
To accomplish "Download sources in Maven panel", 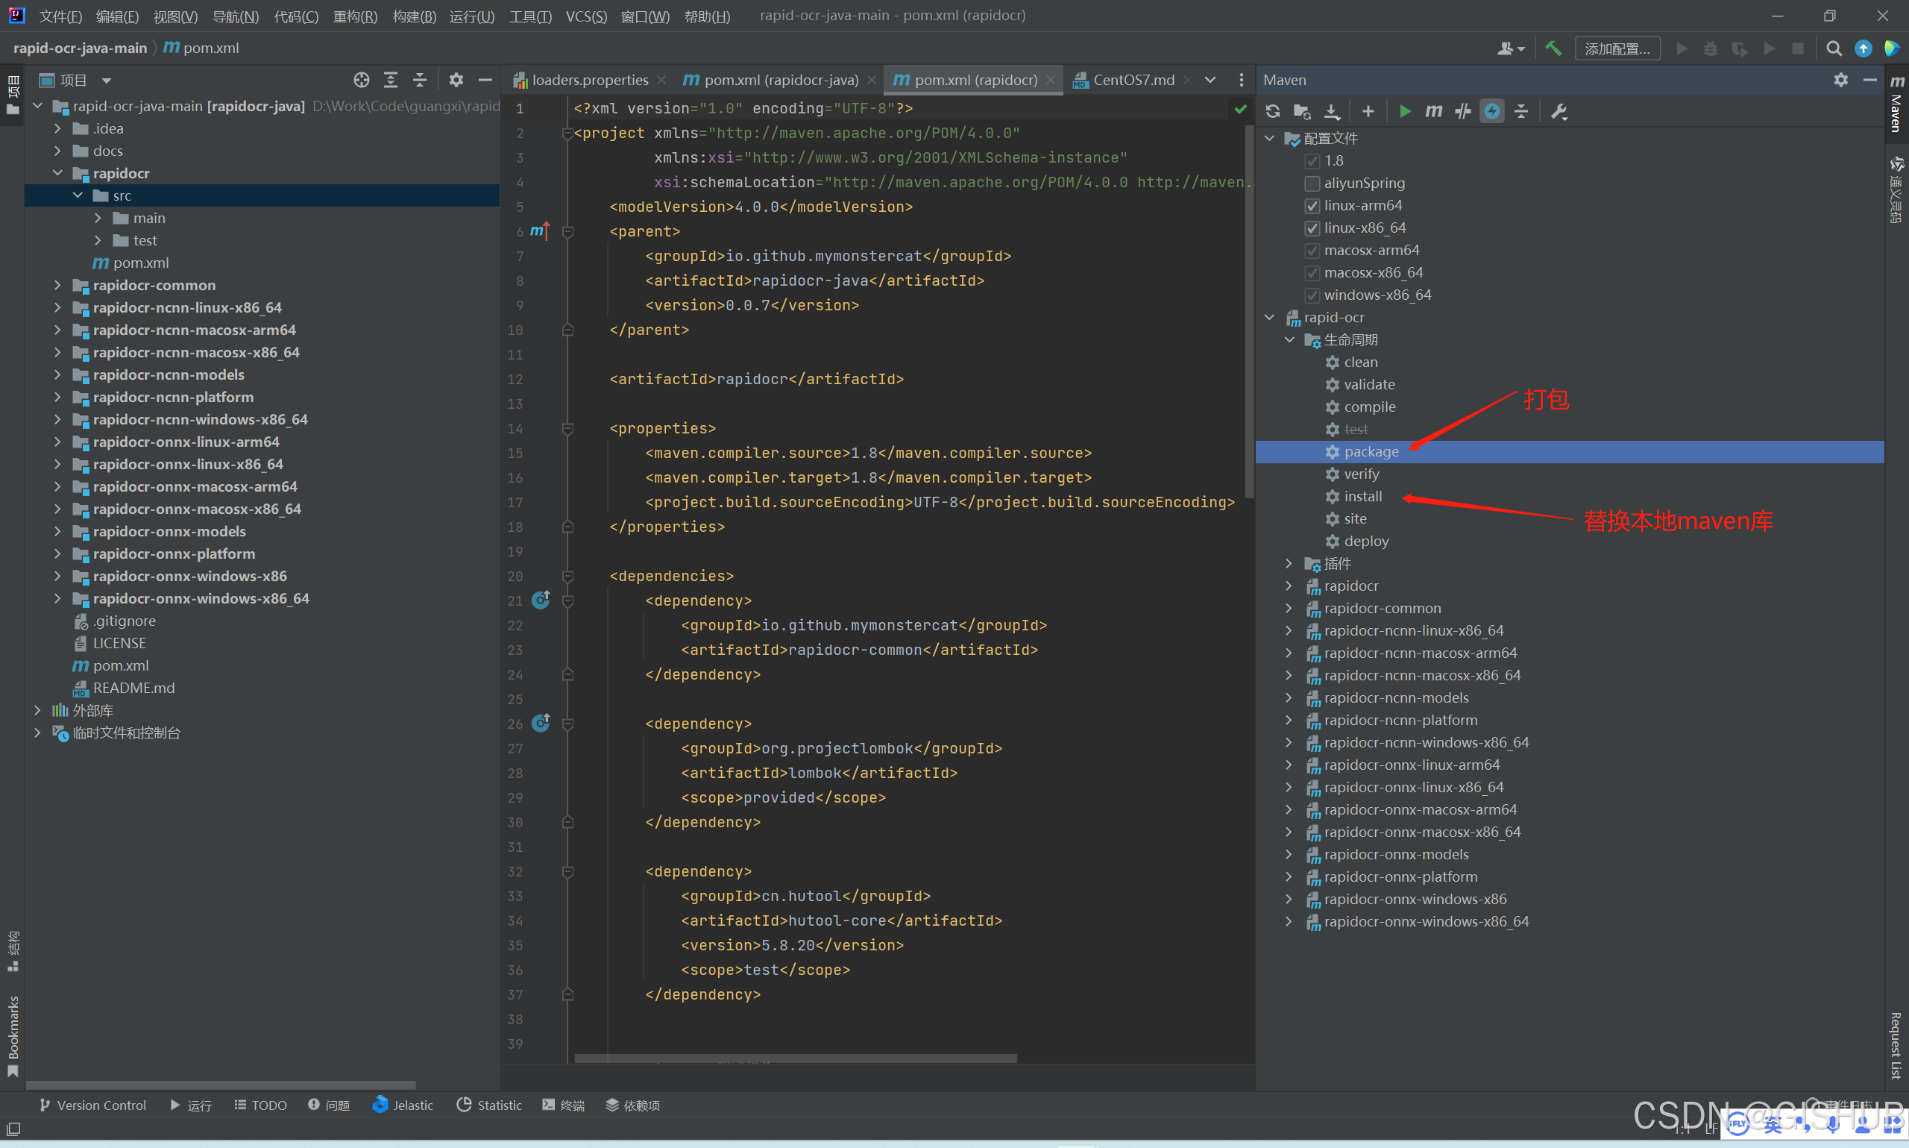I will 1331,110.
